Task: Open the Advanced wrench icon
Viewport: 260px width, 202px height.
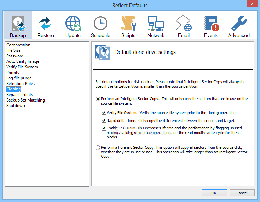Action: [239, 23]
